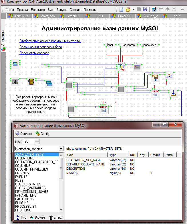
Task: Select PROCESSLIST in the table list
Action: pos(37,207)
